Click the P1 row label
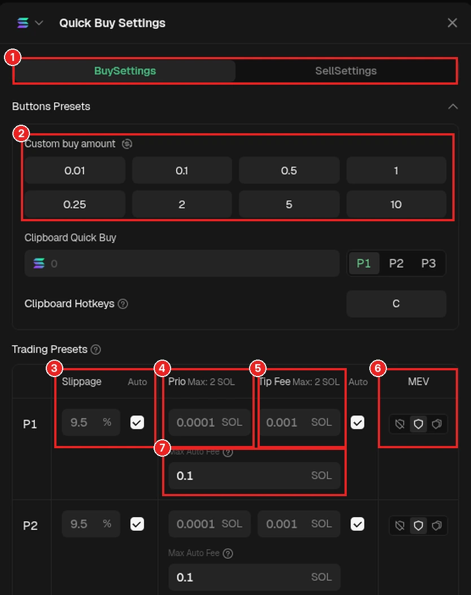471x595 pixels. (x=30, y=424)
